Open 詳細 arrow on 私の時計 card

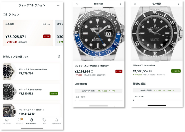pyautogui.click(x=46, y=24)
